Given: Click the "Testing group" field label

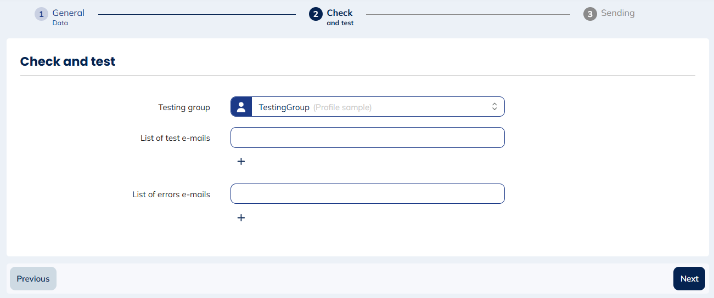Looking at the screenshot, I should pos(184,107).
